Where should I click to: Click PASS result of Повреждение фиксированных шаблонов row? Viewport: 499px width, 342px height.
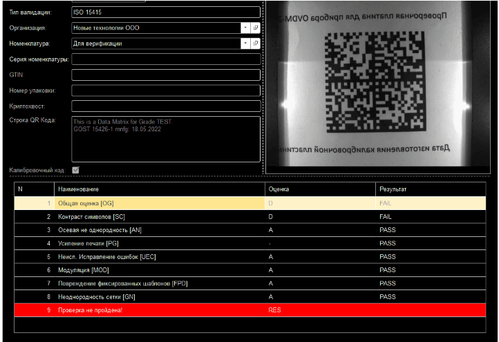tap(387, 283)
